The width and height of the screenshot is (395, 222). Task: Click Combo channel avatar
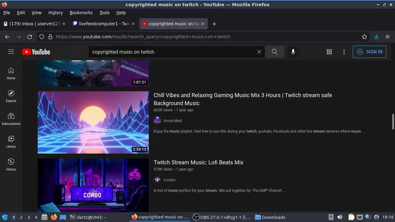(x=157, y=179)
